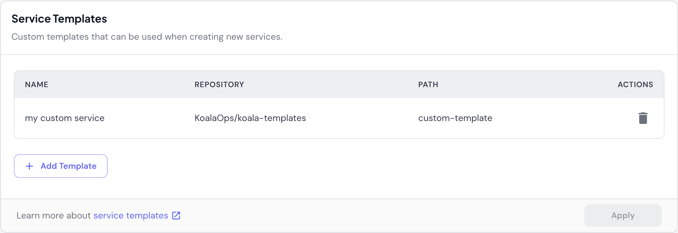Select the PATH column header
This screenshot has height=233, width=678.
[x=428, y=84]
